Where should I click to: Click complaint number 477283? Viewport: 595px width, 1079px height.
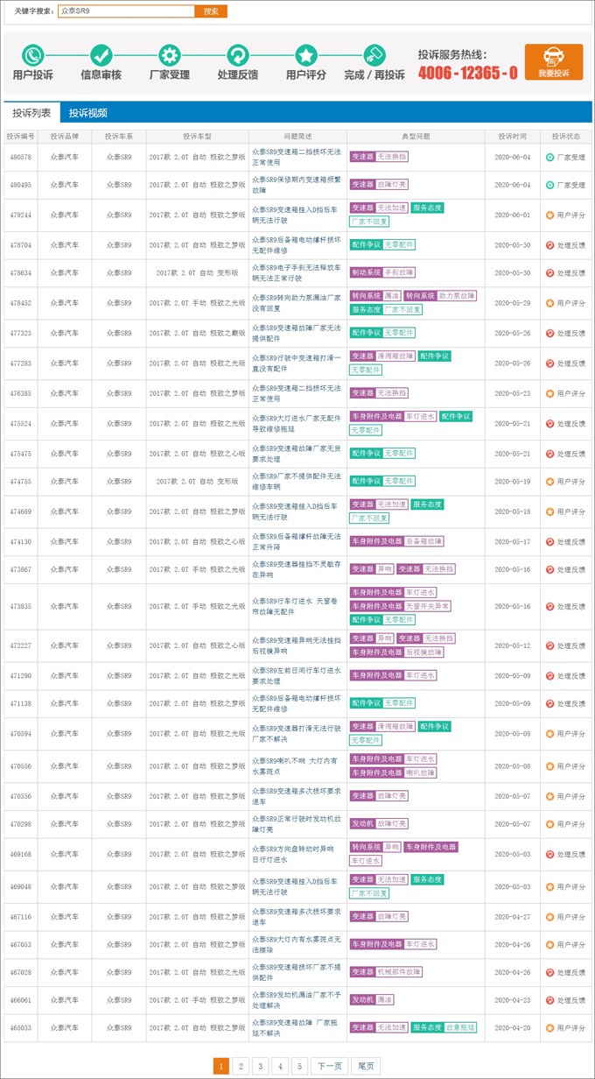click(20, 363)
